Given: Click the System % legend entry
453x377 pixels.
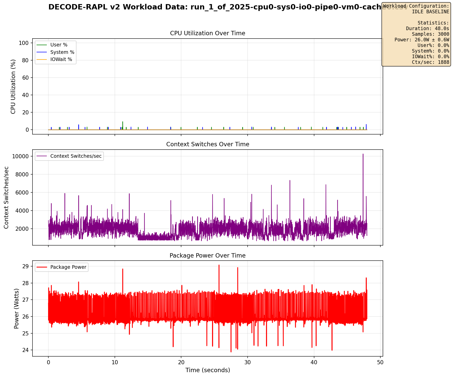Looking at the screenshot, I should pyautogui.click(x=56, y=52).
